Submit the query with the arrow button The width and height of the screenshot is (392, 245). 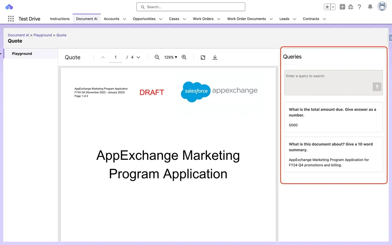pyautogui.click(x=377, y=87)
